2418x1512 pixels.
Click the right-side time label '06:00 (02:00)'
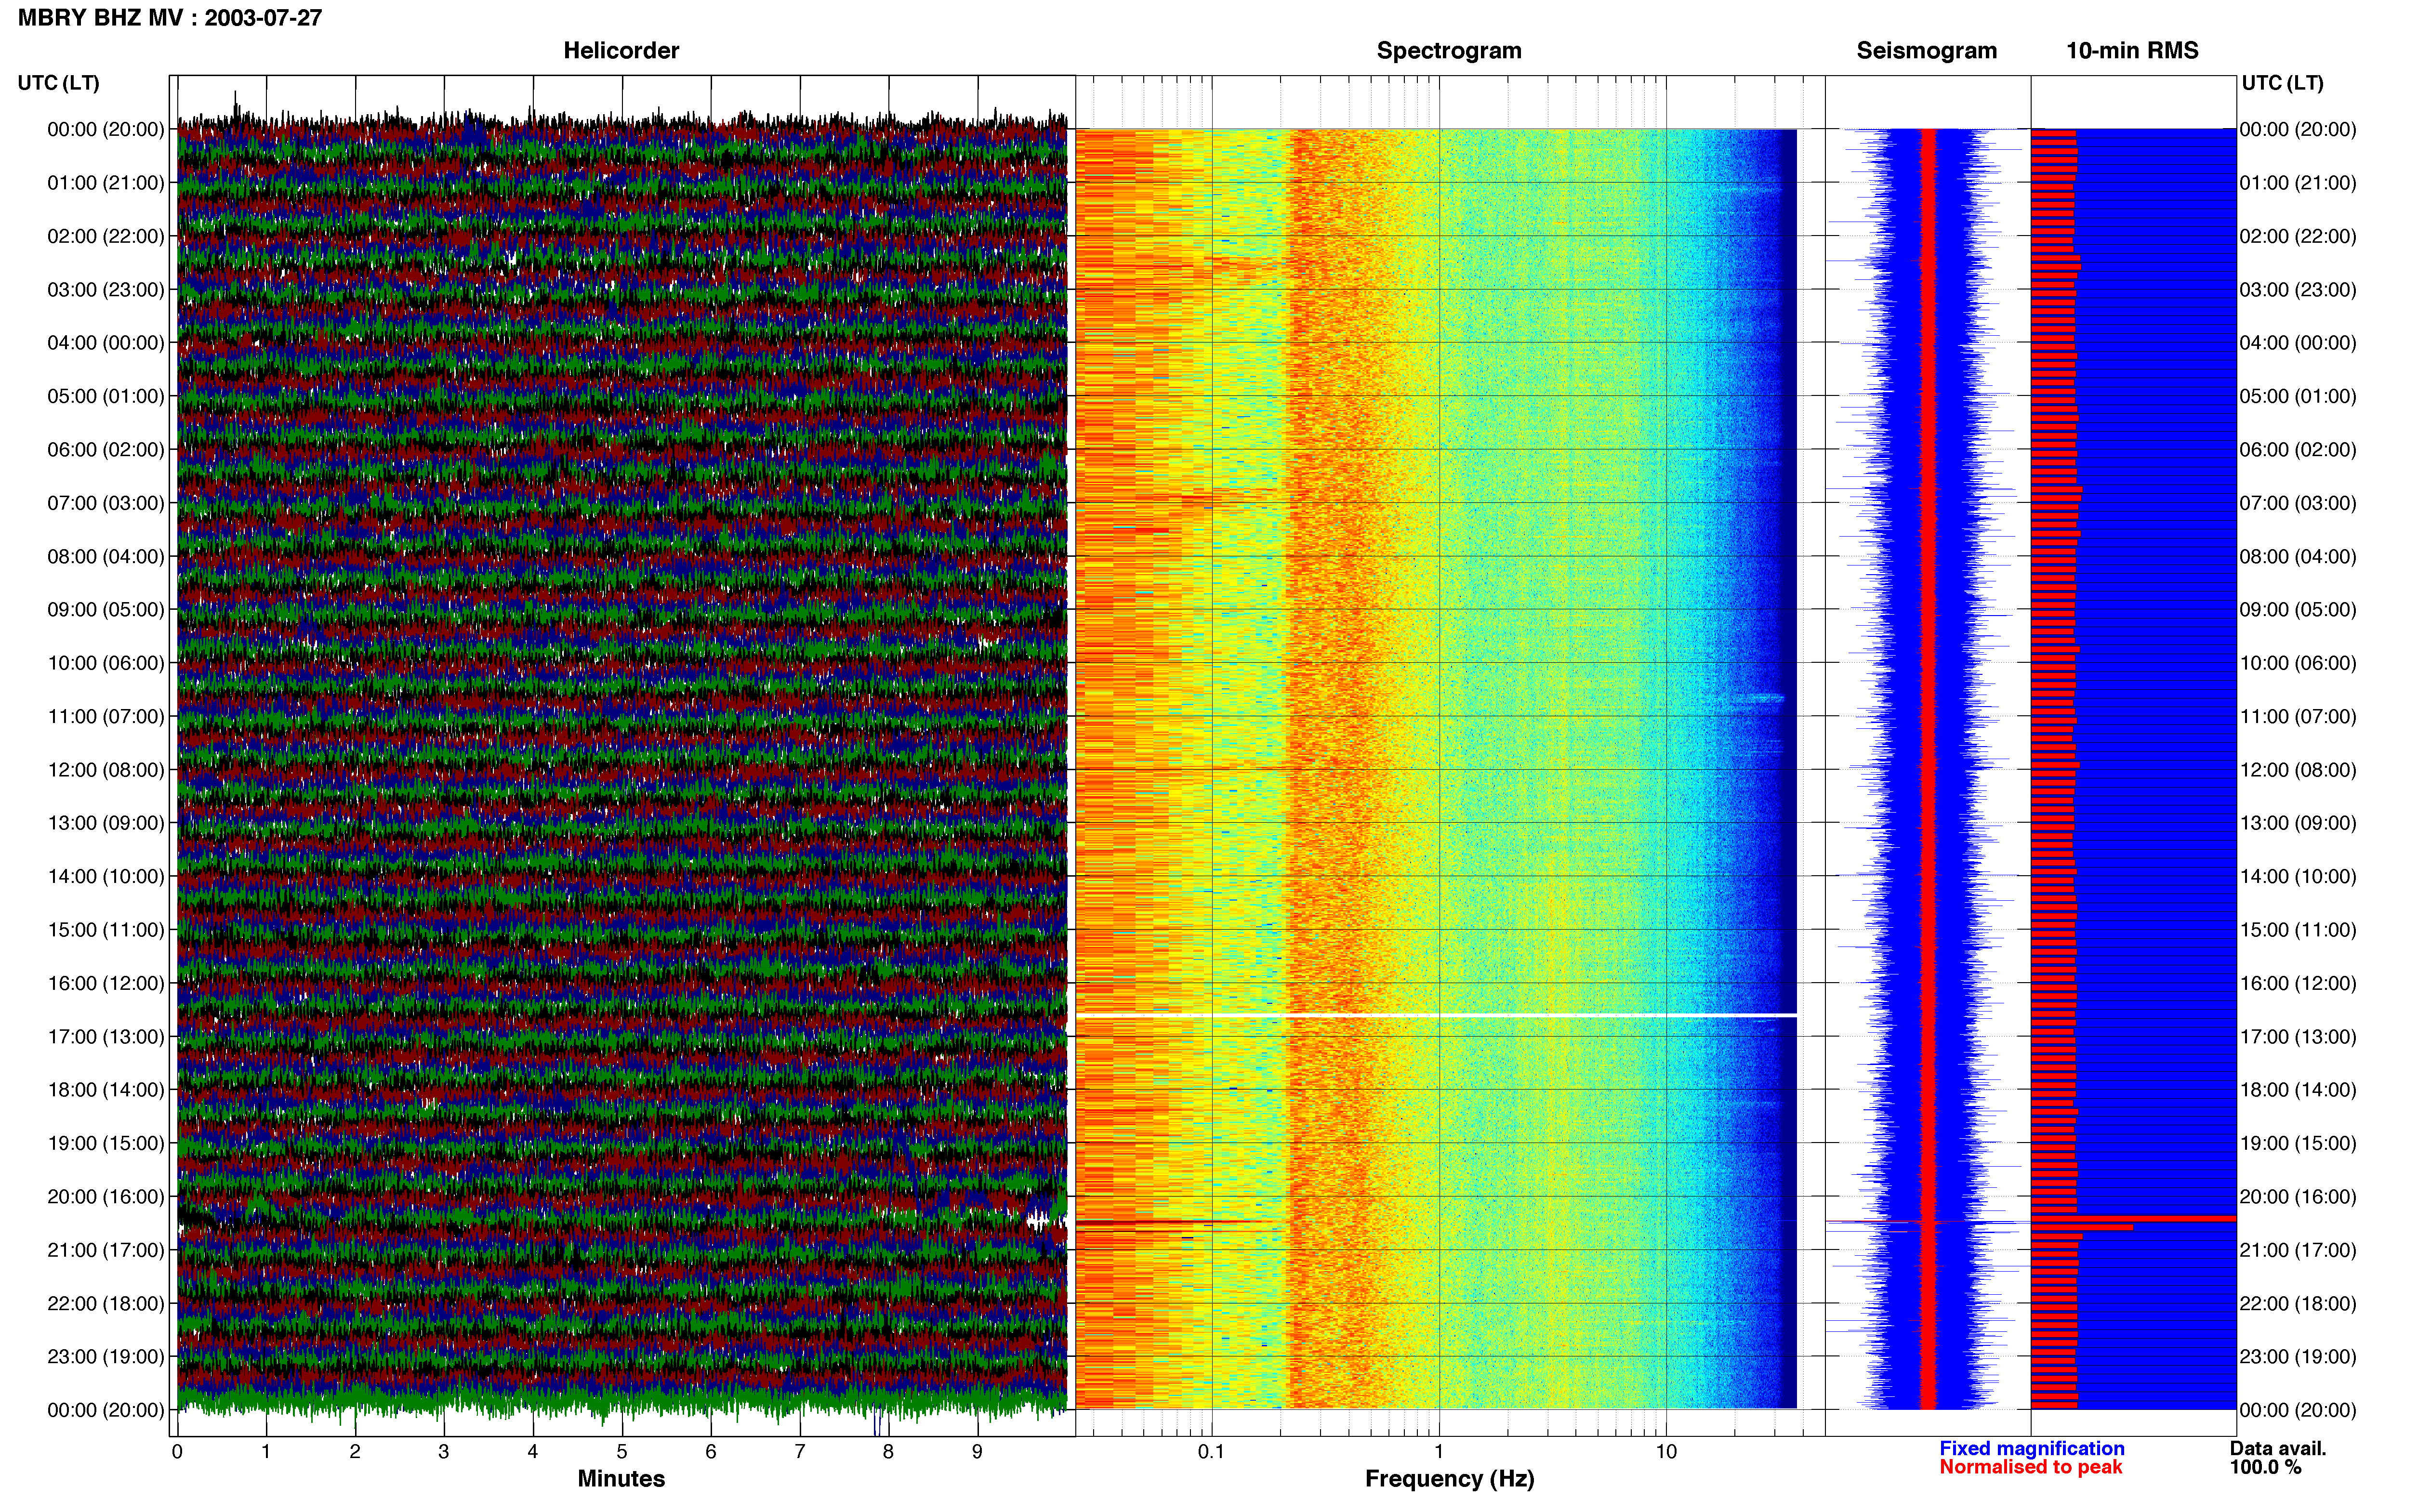(x=2298, y=450)
